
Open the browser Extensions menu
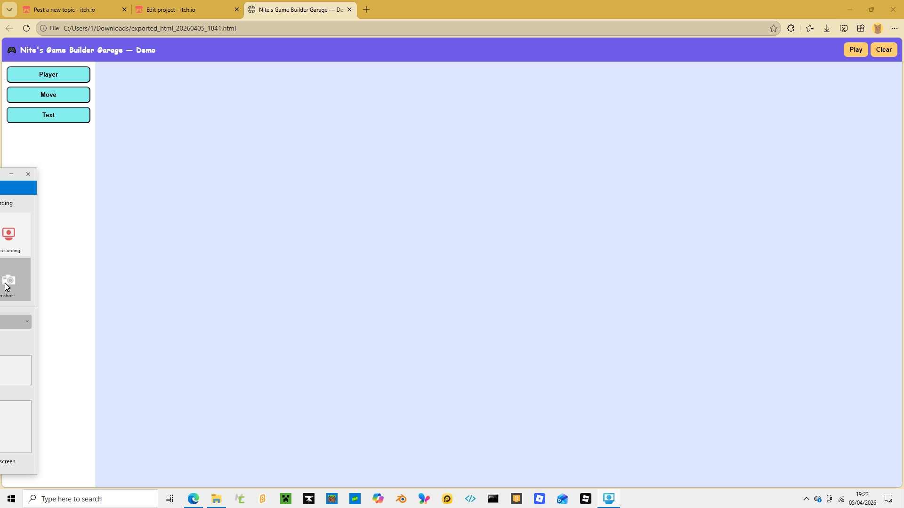point(791,28)
